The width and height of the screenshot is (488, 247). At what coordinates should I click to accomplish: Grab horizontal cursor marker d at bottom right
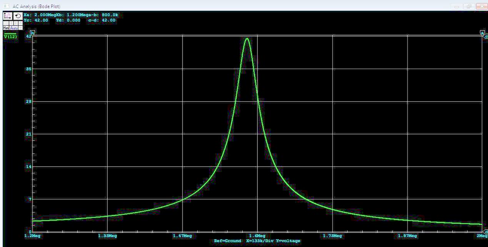tap(486, 232)
